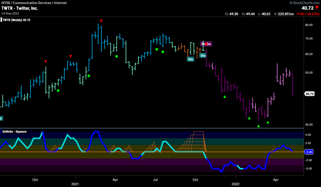Click the left teal Go signal label
The width and height of the screenshot is (321, 187).
coord(190,59)
